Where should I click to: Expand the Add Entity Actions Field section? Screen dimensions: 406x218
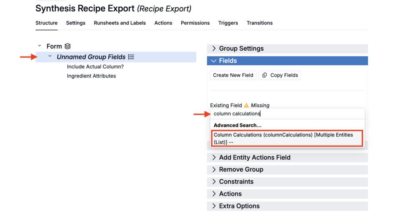pos(214,157)
